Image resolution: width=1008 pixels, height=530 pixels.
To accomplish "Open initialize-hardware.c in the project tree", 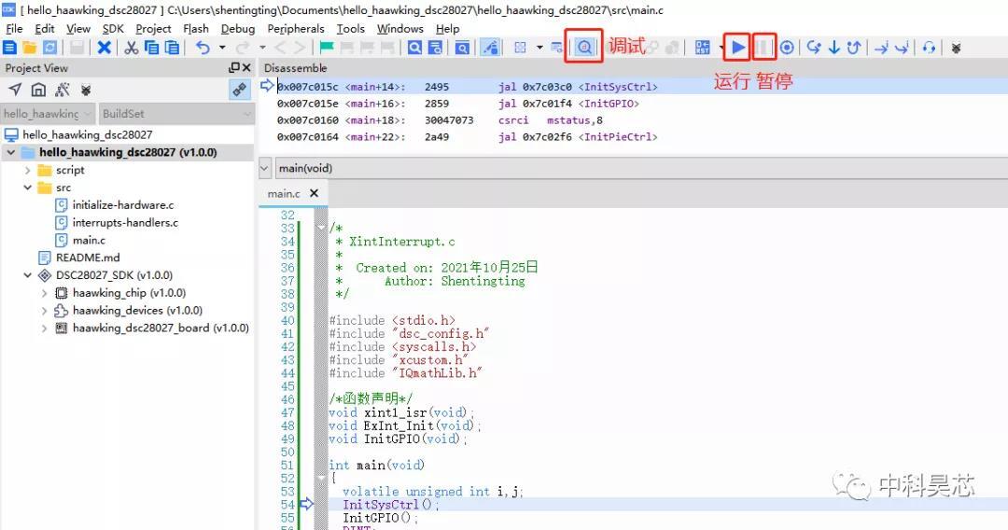I will [x=123, y=205].
